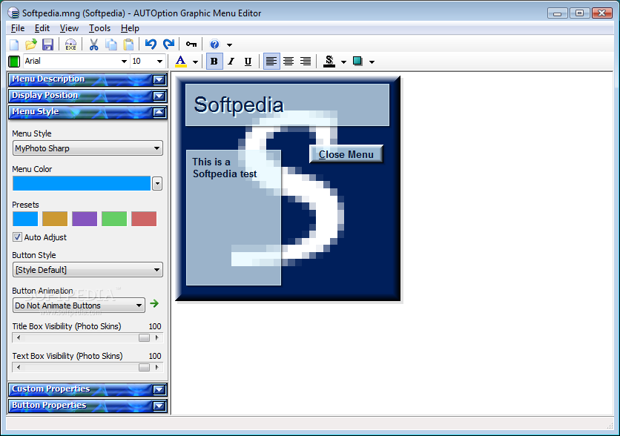
Task: Click the Copy icon
Action: tap(111, 44)
